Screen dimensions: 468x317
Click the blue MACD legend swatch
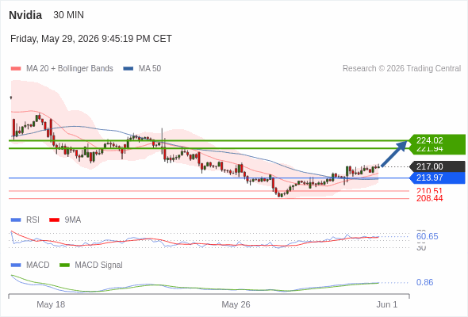(16, 265)
